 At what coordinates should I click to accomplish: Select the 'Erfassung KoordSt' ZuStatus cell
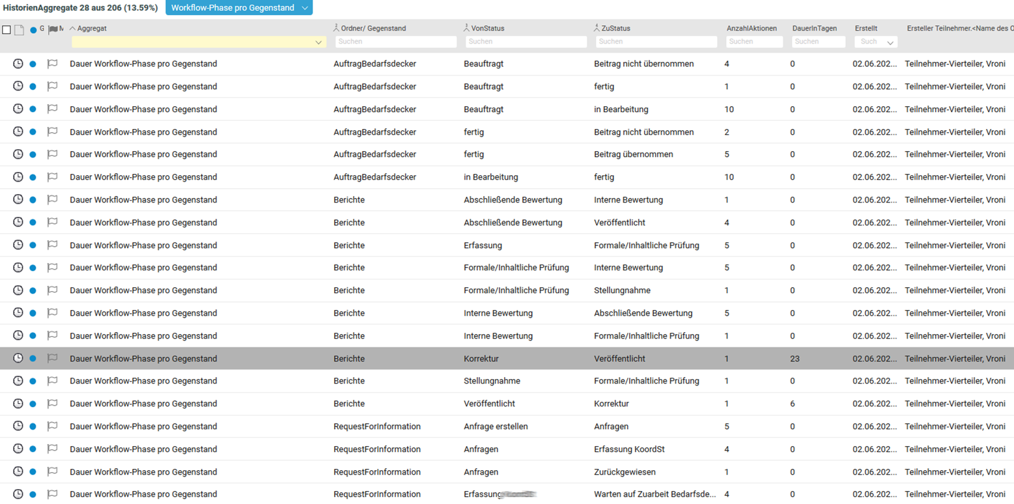pyautogui.click(x=629, y=449)
